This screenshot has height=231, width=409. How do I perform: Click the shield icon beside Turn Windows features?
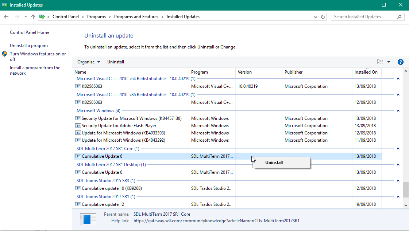[4, 54]
